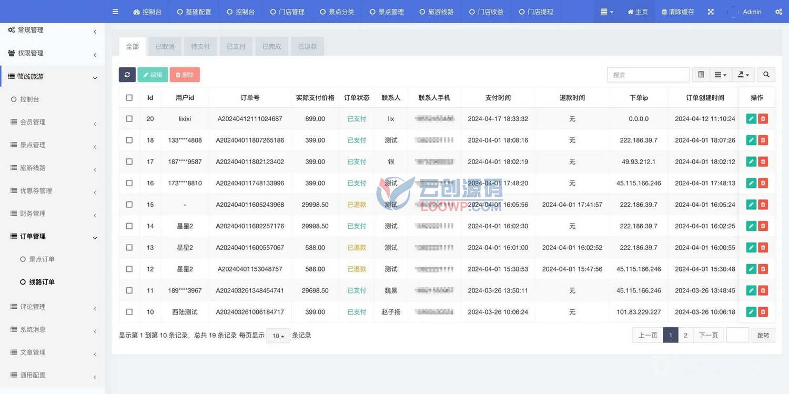Delete order row with Id 18
The height and width of the screenshot is (394, 789).
[763, 140]
